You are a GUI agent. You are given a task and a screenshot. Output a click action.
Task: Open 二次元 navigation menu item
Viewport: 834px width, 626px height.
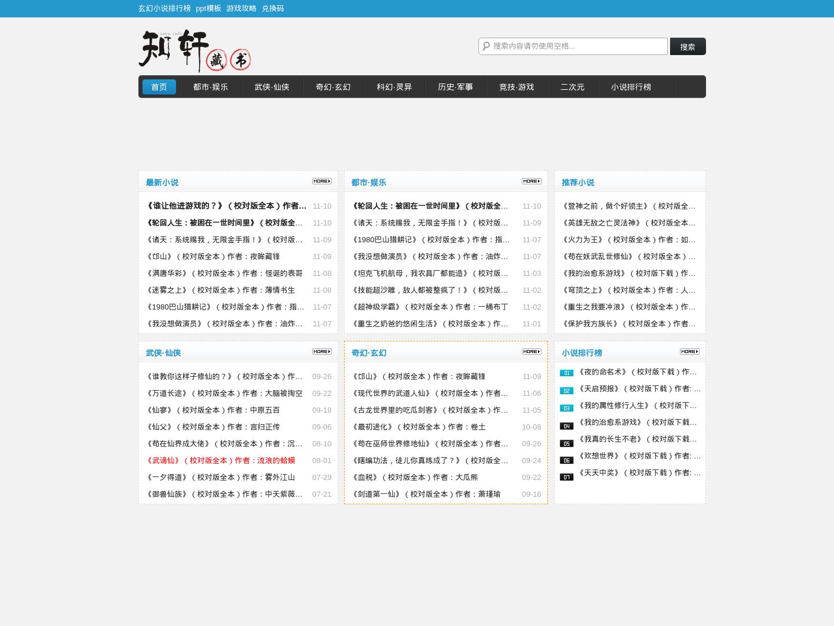(x=572, y=87)
